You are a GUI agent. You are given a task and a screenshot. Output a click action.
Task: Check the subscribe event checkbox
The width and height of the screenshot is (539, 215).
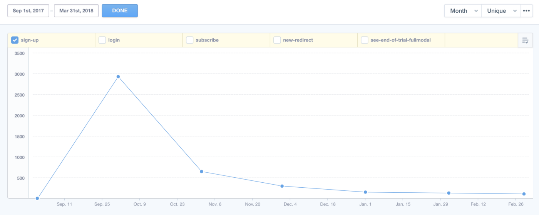[189, 40]
